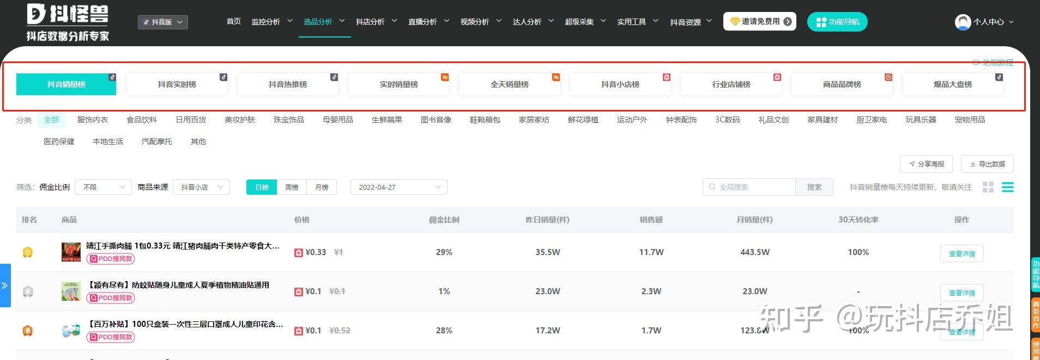Filter by 医药保健 category
Viewport: 1040px width, 360px height.
click(59, 141)
